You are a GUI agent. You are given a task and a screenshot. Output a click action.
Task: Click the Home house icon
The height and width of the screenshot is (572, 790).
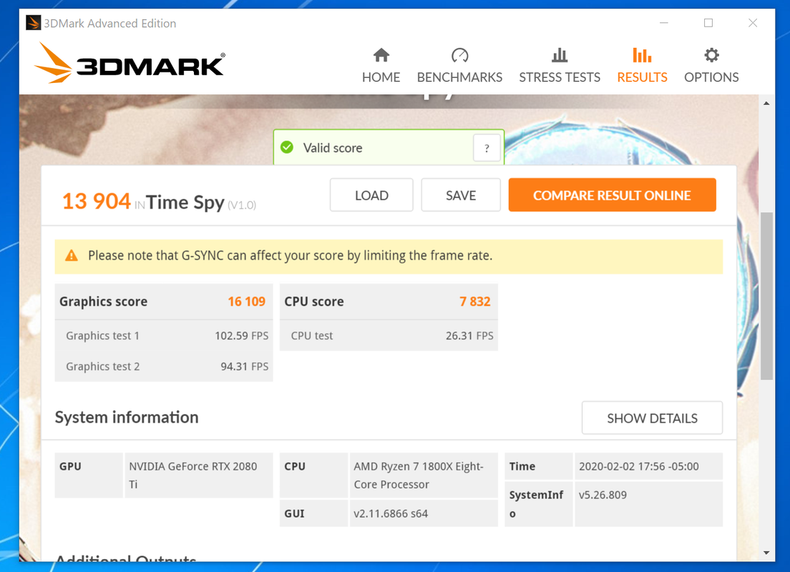[x=381, y=55]
